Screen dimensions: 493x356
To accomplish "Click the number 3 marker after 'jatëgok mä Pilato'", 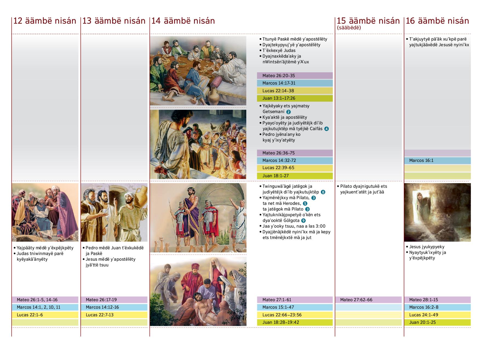I will click(307, 209).
